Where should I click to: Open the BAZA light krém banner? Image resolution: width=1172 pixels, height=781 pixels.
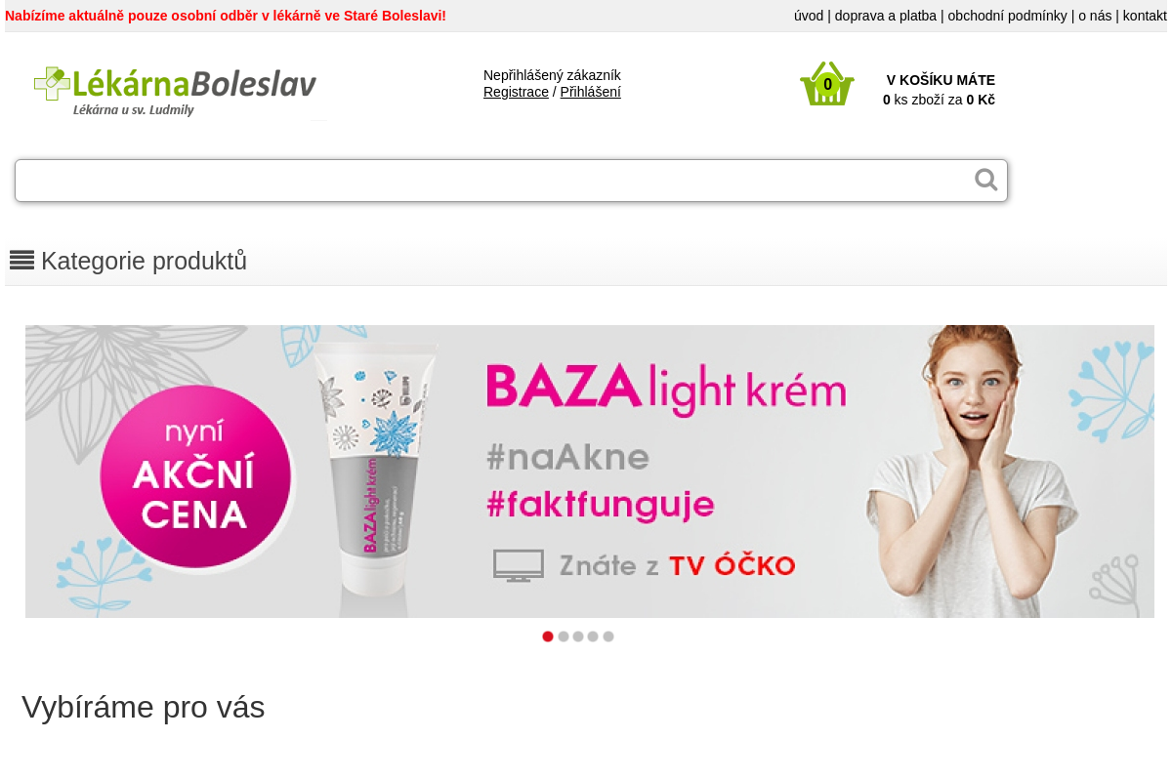pos(590,472)
